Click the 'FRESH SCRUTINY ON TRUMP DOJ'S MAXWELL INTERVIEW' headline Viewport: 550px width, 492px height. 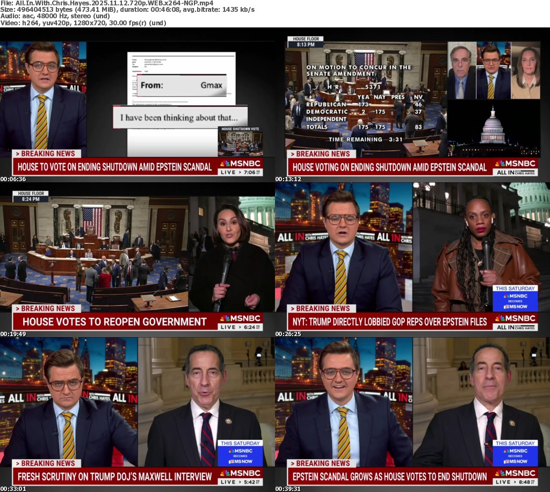(x=114, y=477)
